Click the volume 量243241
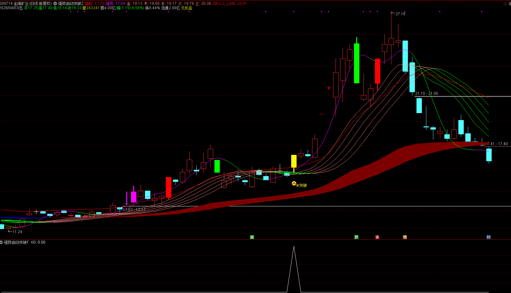The height and width of the screenshot is (293, 511). tap(91, 8)
